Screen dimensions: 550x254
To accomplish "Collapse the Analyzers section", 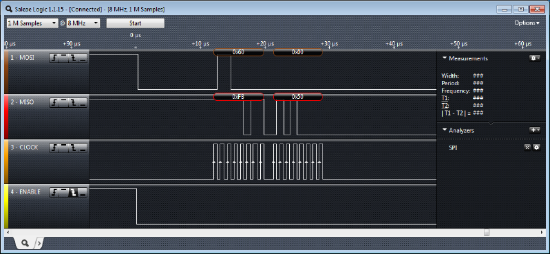I will click(445, 130).
